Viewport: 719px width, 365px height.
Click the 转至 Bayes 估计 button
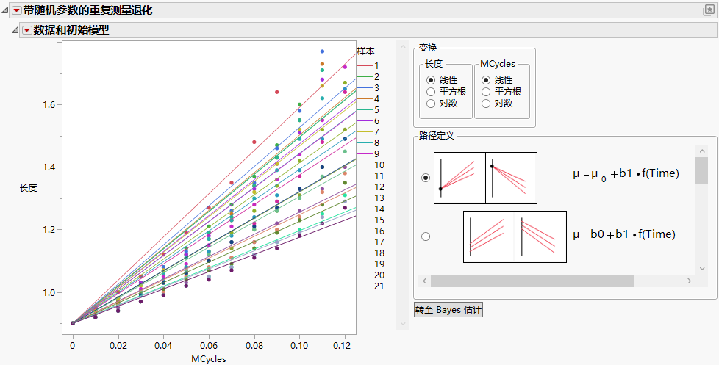click(x=448, y=310)
